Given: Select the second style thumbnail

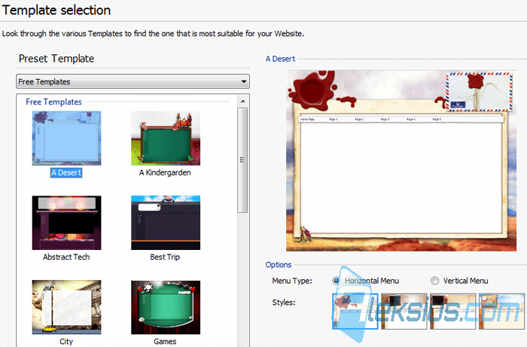Looking at the screenshot, I should tap(404, 311).
